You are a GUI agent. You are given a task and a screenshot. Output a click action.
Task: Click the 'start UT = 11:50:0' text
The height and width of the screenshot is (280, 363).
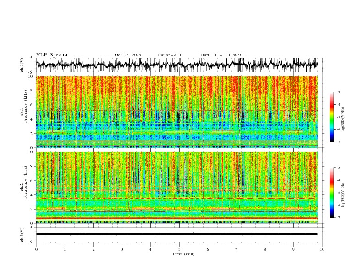[221, 55]
